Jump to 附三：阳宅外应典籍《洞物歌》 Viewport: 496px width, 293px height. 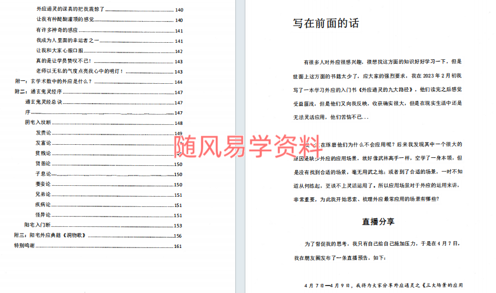pos(49,236)
